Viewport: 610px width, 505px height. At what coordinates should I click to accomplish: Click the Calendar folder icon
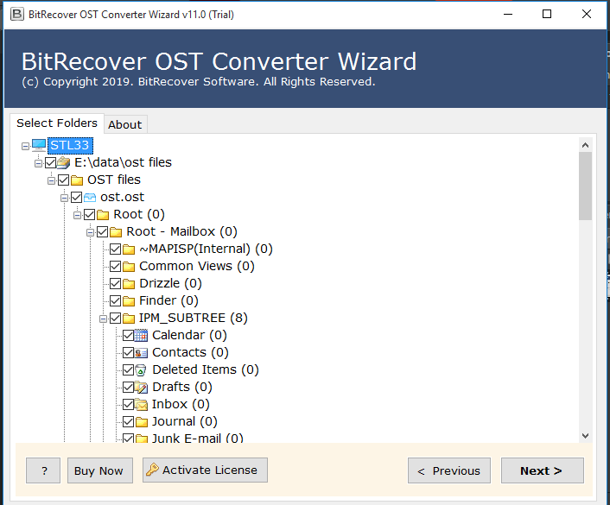pyautogui.click(x=142, y=335)
